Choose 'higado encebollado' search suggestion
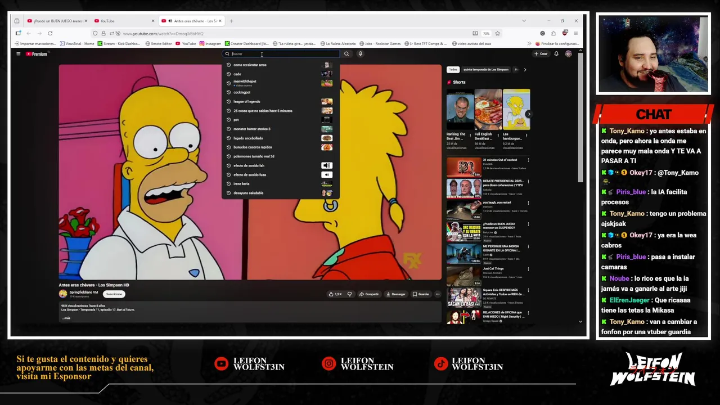 280,138
